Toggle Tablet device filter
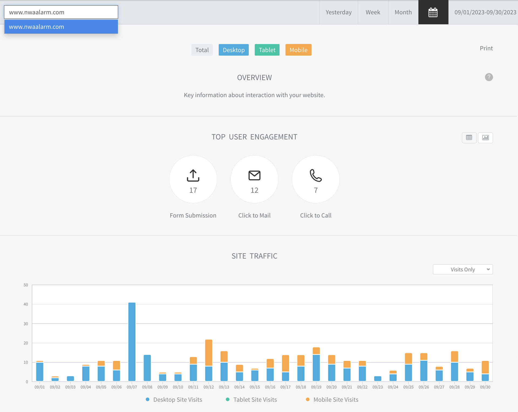 pos(267,50)
